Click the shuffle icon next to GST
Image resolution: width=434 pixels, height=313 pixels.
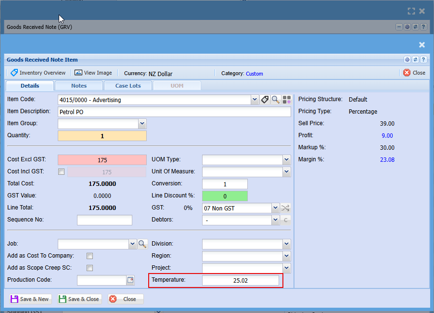(x=286, y=208)
